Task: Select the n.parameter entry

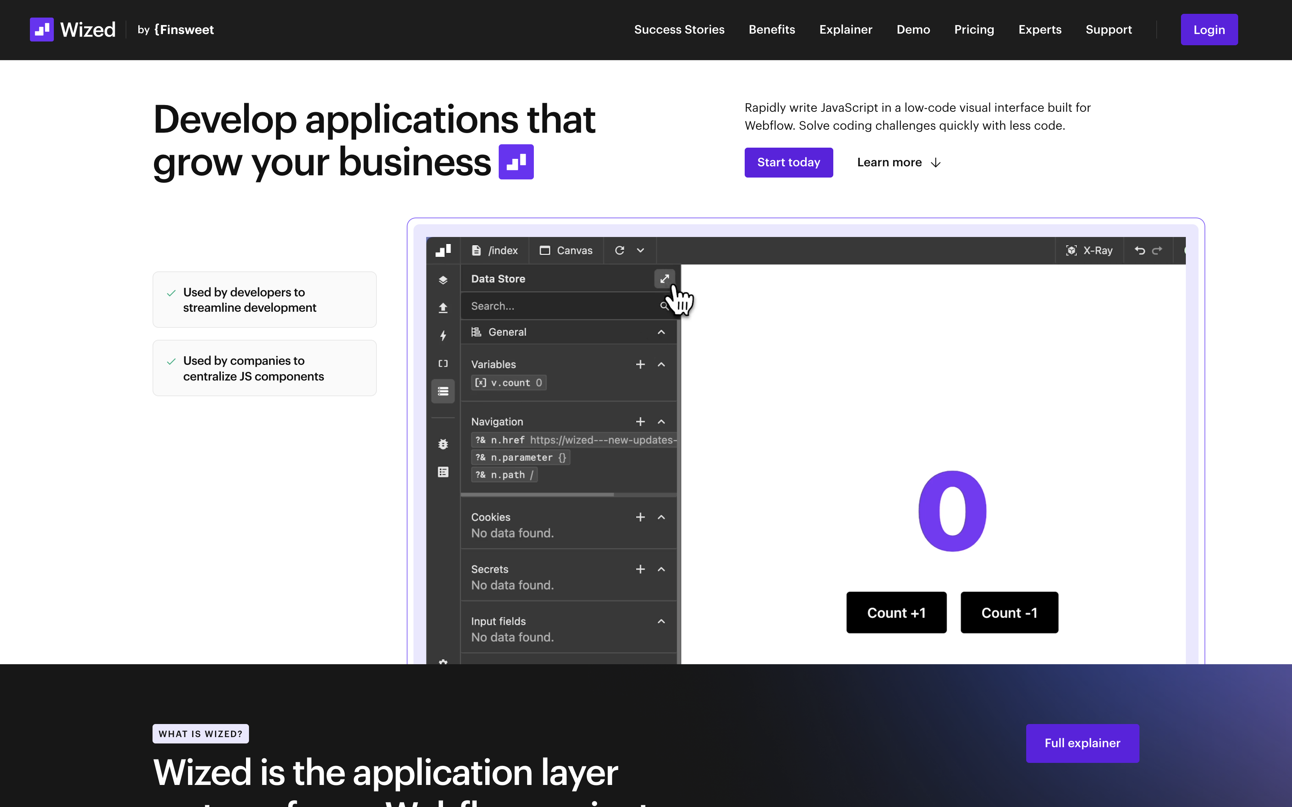Action: click(x=520, y=458)
